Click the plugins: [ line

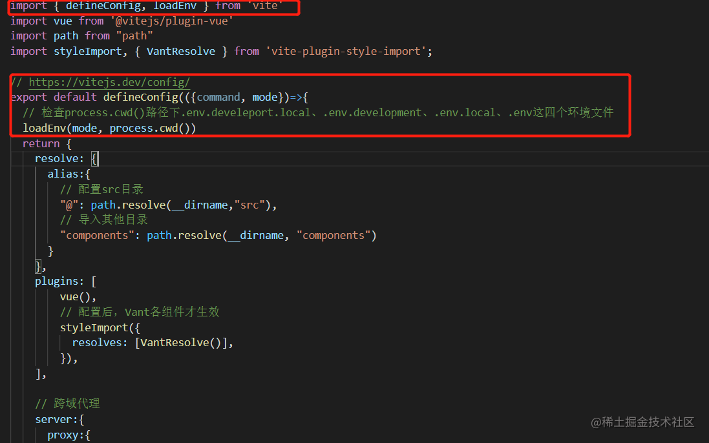coord(65,282)
